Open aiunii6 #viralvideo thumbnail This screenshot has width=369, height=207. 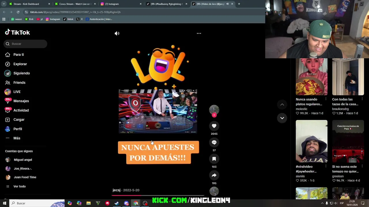311,141
